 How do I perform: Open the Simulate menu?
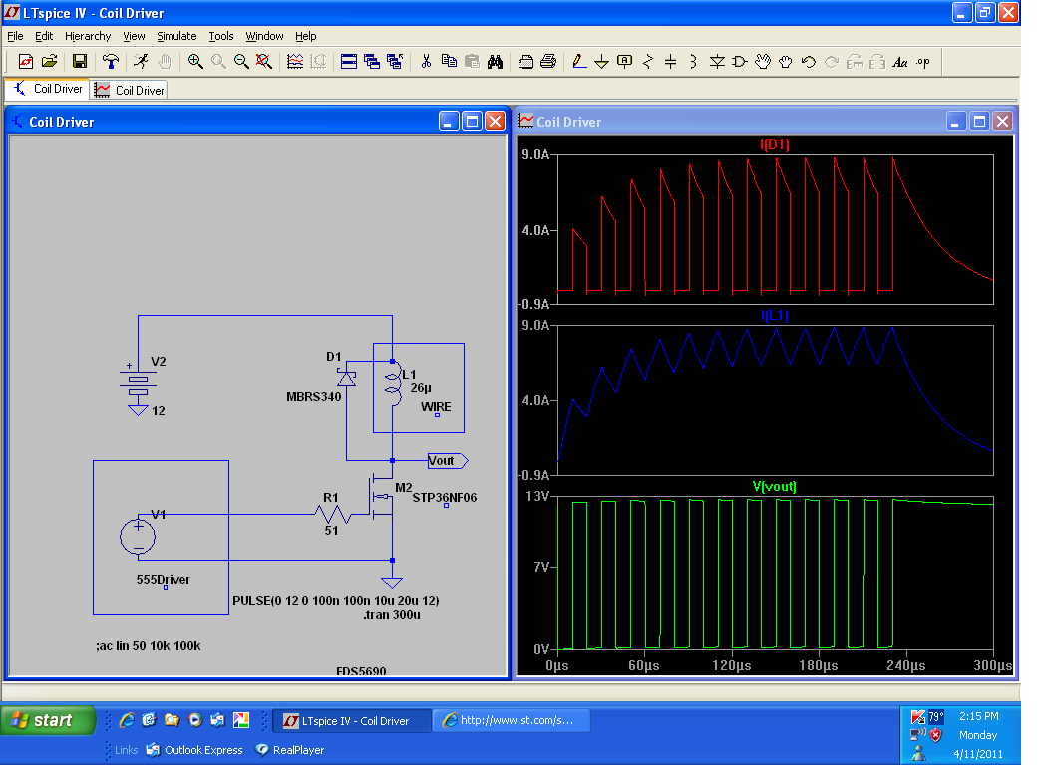click(x=176, y=36)
